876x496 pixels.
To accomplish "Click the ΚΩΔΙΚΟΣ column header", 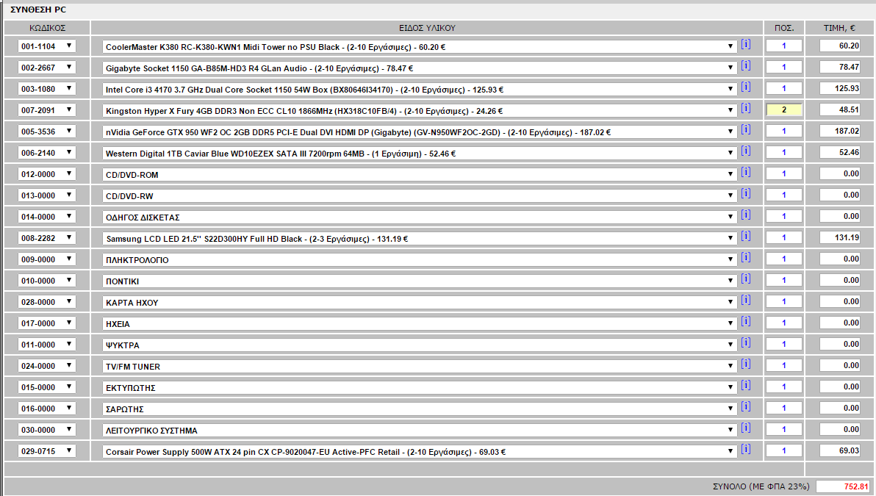I will click(x=48, y=28).
